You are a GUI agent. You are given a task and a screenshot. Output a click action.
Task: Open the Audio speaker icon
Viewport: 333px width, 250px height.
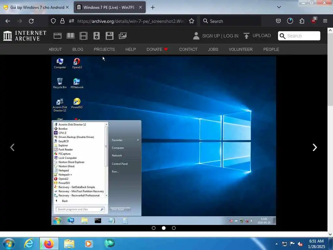tap(96, 36)
